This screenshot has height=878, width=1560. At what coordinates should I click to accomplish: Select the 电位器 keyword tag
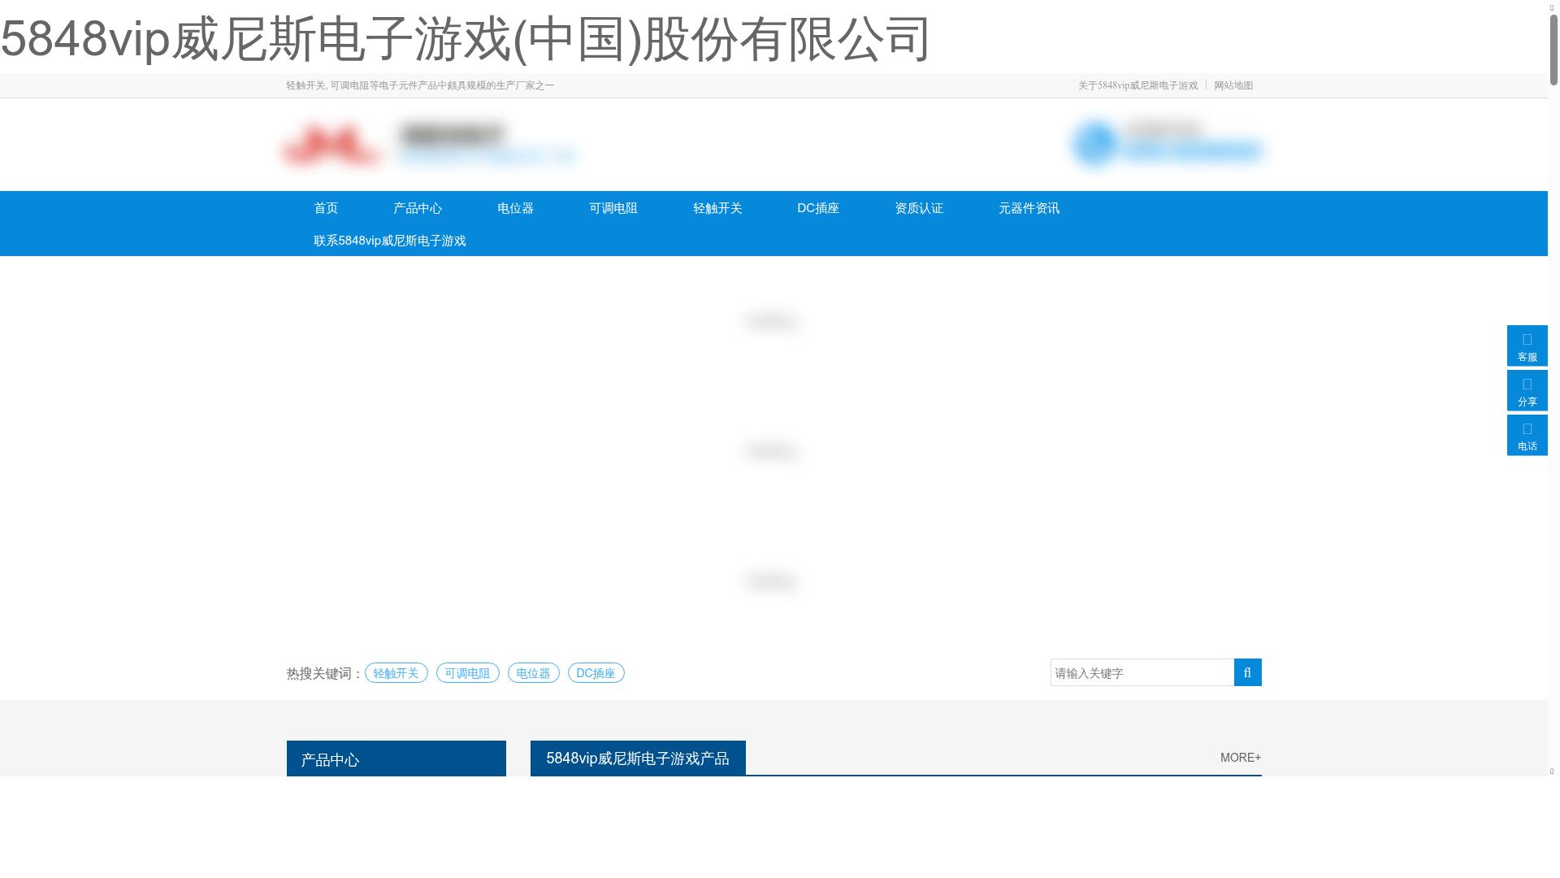[532, 672]
